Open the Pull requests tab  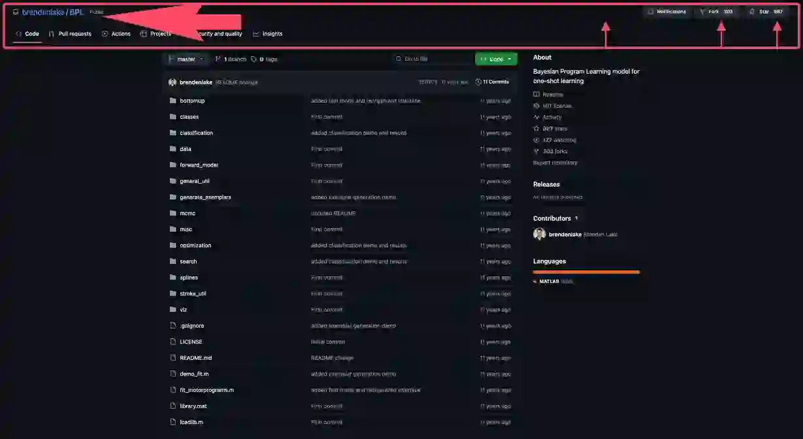click(x=70, y=34)
